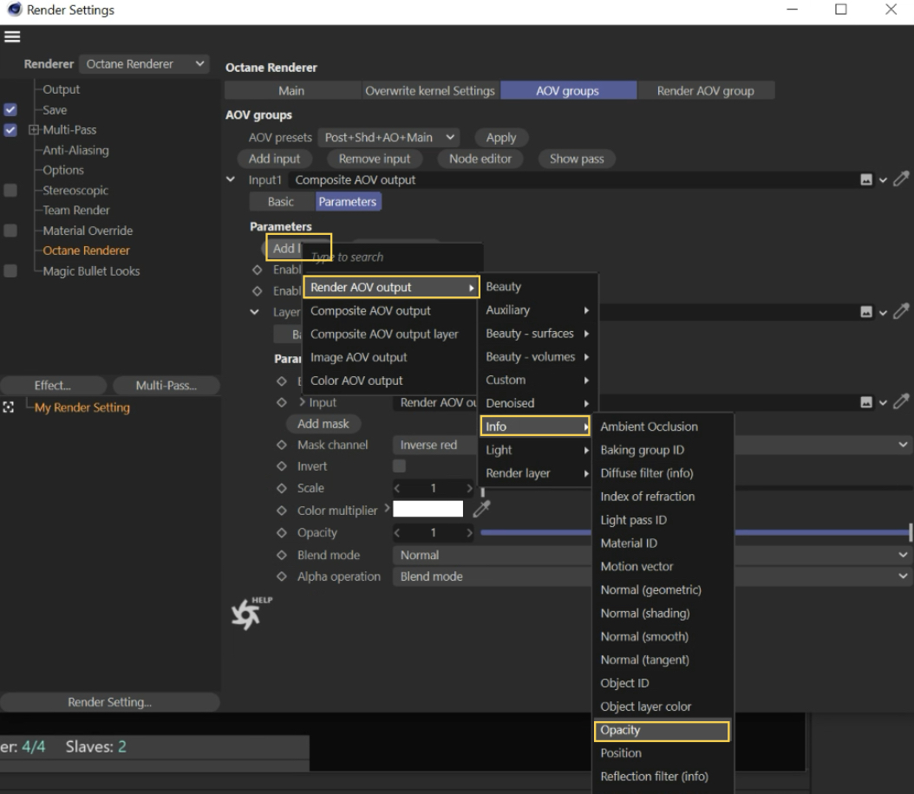Expand the Multi-Pass tree node

[x=34, y=129]
